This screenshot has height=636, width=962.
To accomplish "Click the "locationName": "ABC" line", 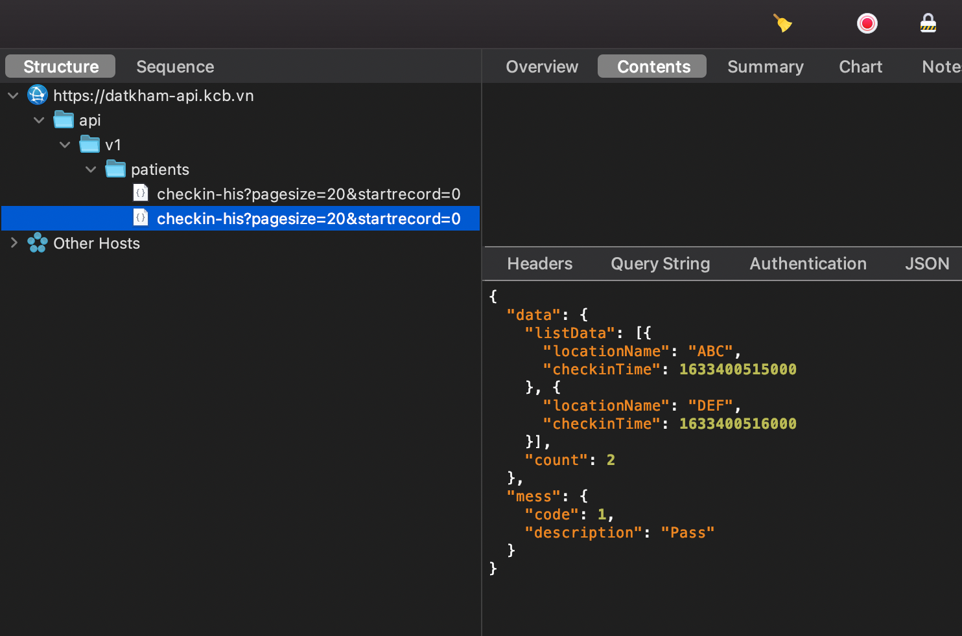I will coord(642,351).
